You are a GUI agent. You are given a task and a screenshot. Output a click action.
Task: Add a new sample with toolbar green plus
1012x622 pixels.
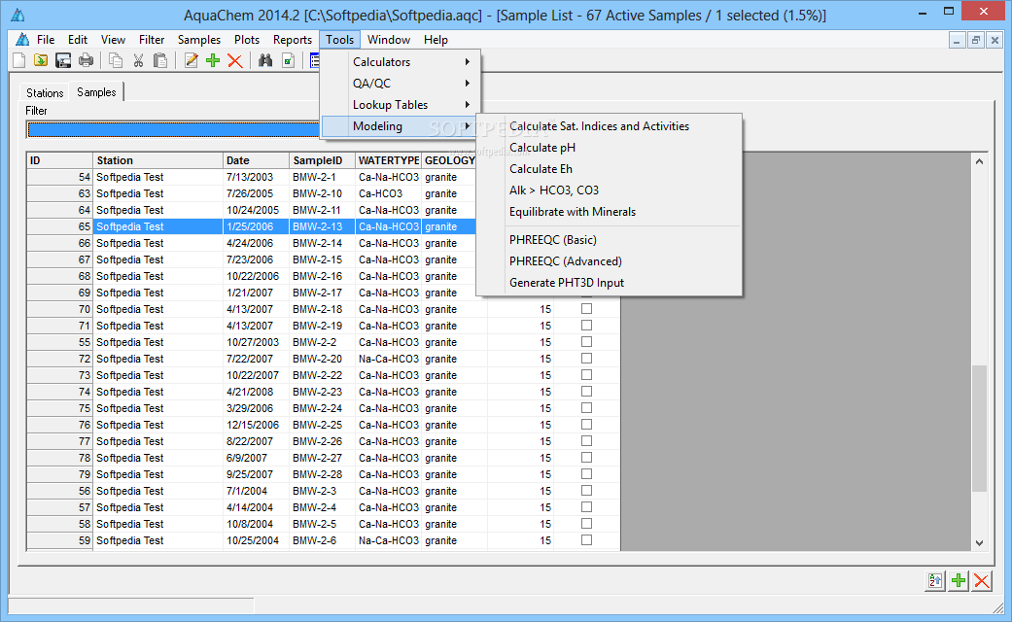[x=213, y=60]
